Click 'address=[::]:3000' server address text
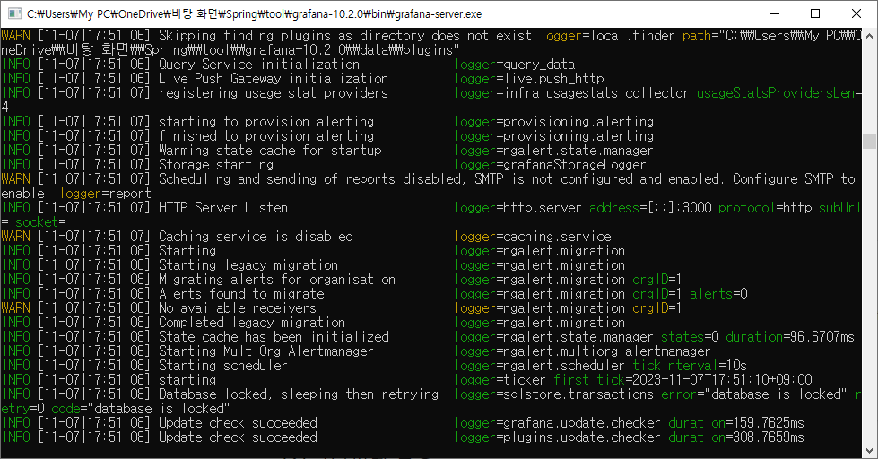The width and height of the screenshot is (878, 459). [650, 208]
